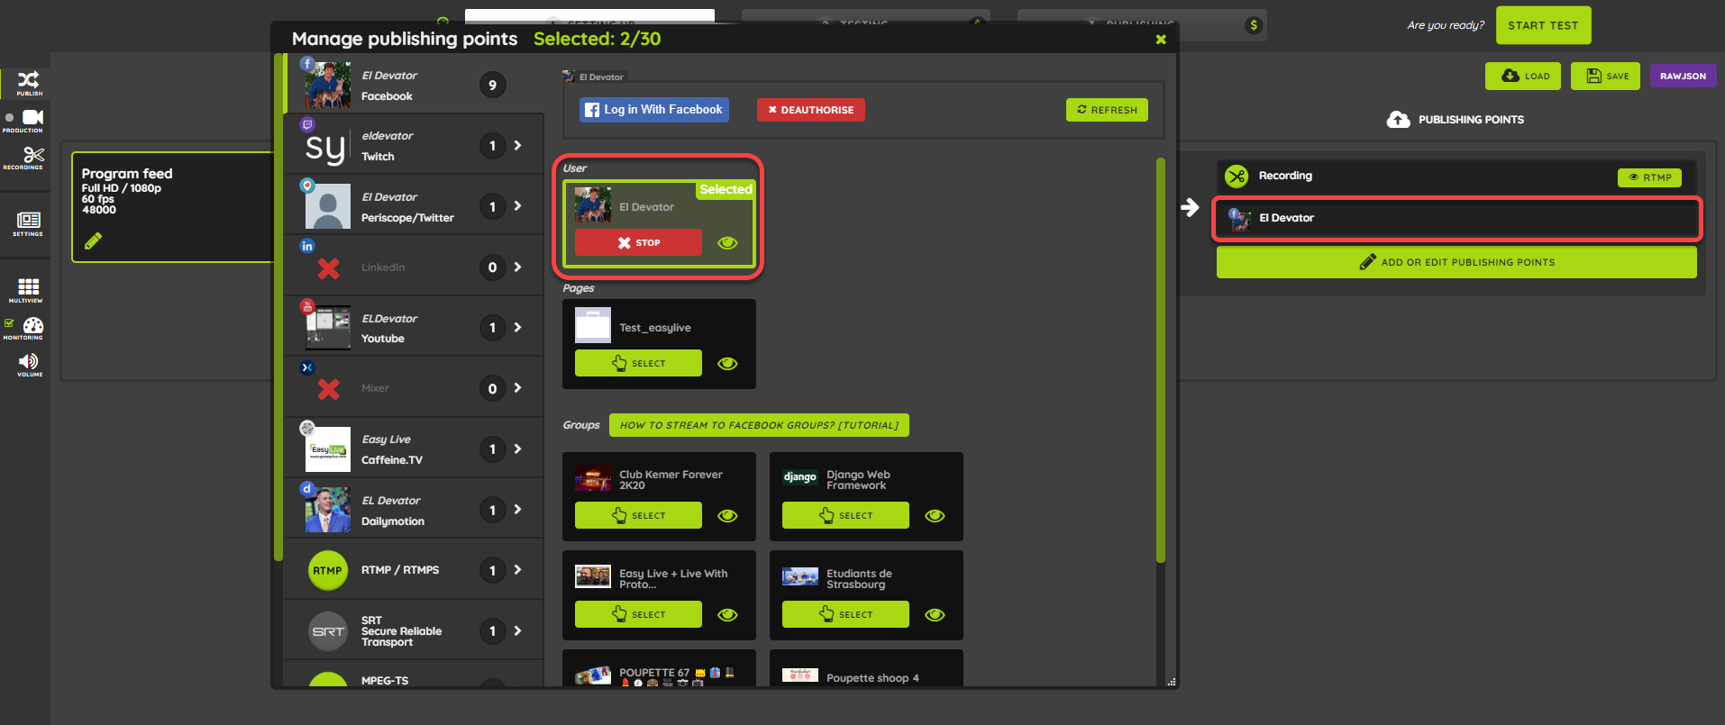Click the Facebook destinations scrollbar

(1161, 360)
